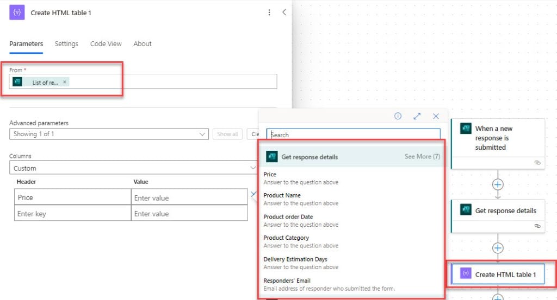Click the Show all button
The width and height of the screenshot is (557, 300).
227,134
